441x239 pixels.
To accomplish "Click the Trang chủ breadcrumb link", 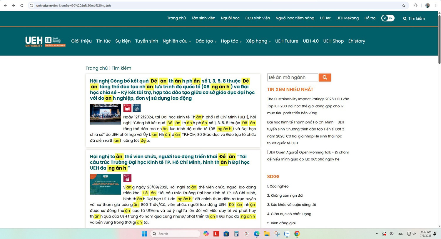I will [x=97, y=68].
